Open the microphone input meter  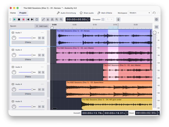click(118, 20)
